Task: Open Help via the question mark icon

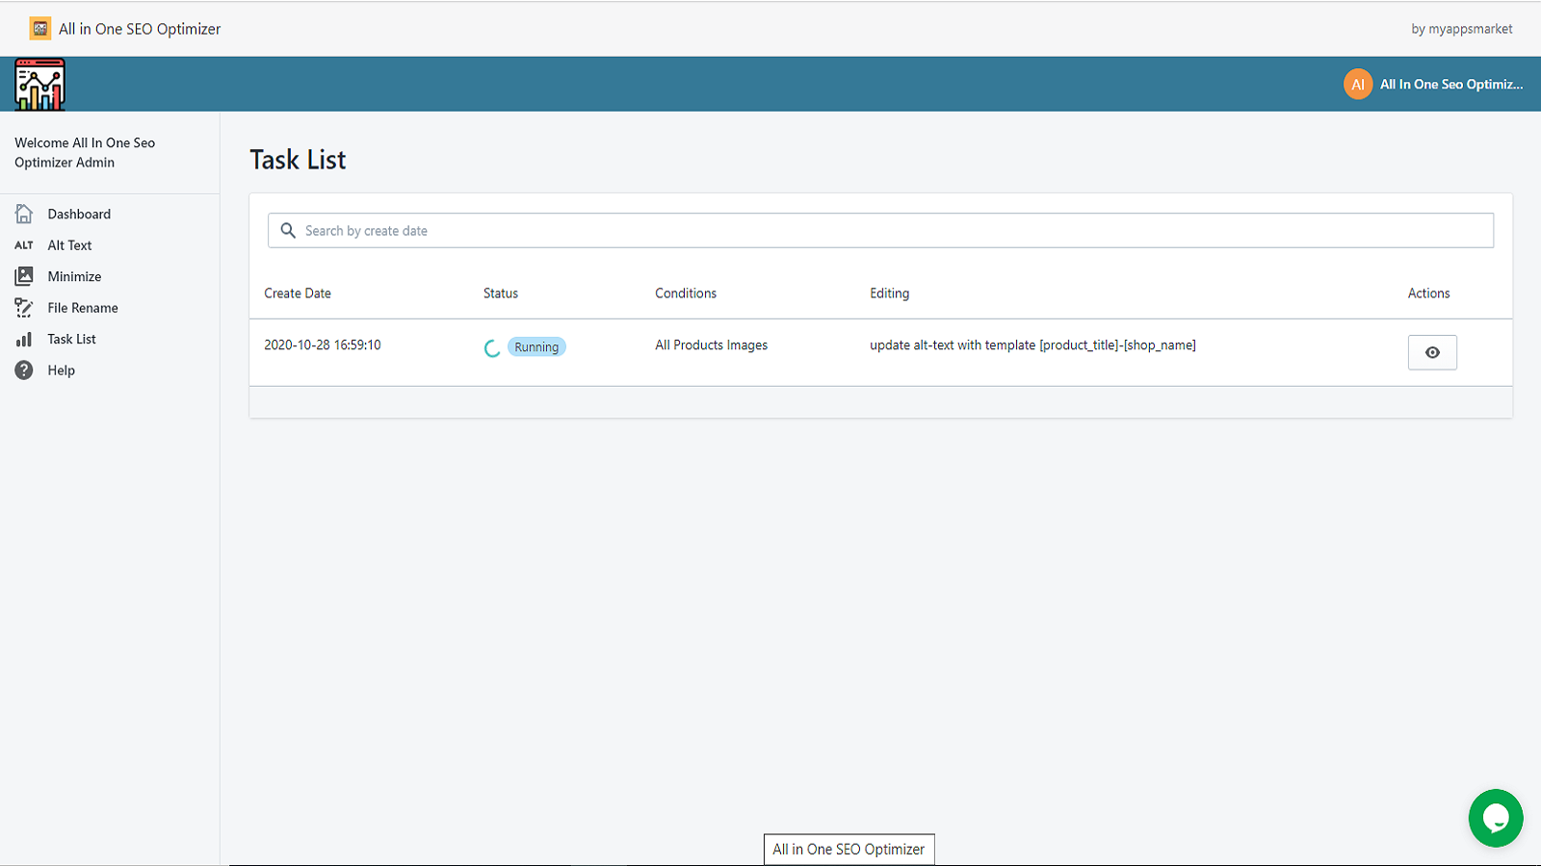Action: [x=24, y=370]
